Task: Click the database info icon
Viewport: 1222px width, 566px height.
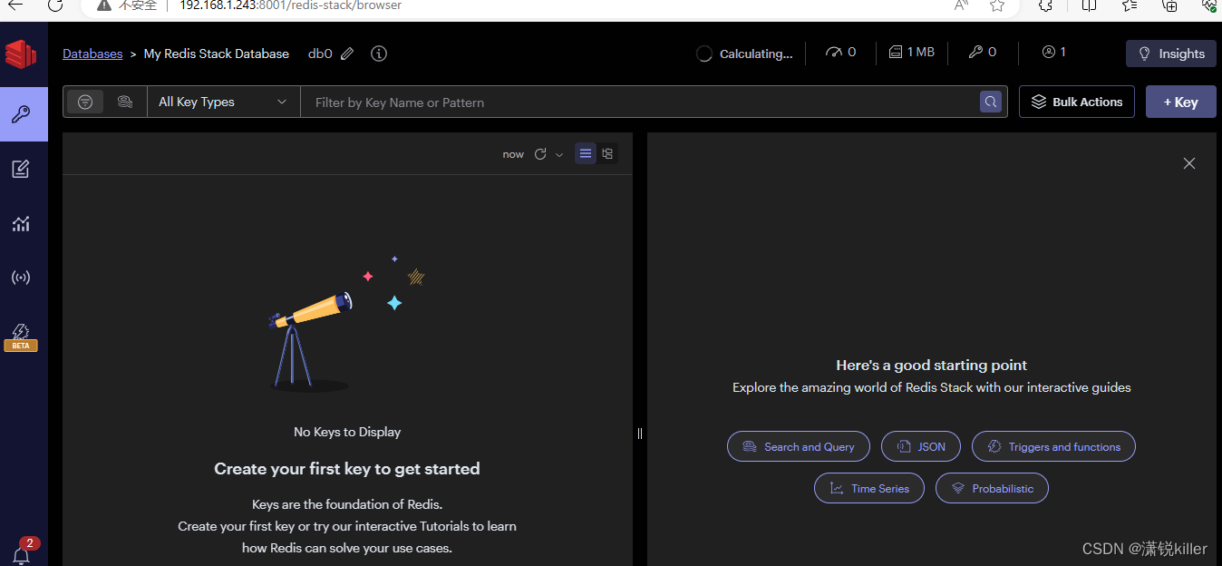Action: (379, 54)
